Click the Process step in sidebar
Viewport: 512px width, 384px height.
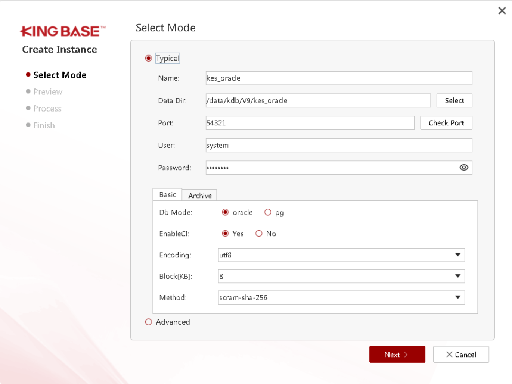[x=47, y=109]
